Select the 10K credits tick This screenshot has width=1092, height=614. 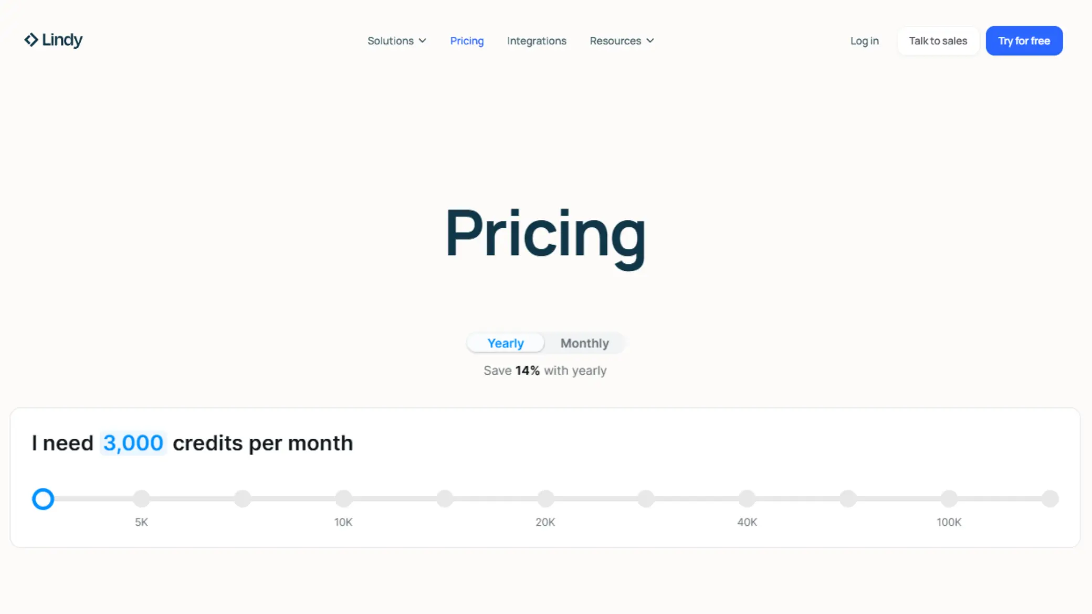343,499
